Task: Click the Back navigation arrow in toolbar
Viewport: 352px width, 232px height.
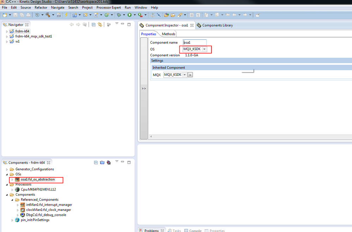Action: tap(234, 15)
